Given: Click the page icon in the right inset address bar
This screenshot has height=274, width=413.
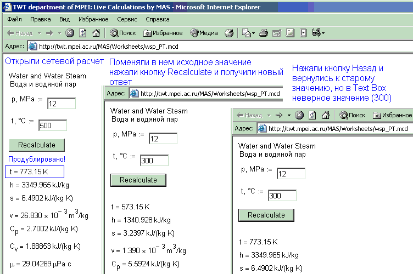Looking at the screenshot, I should (262, 128).
